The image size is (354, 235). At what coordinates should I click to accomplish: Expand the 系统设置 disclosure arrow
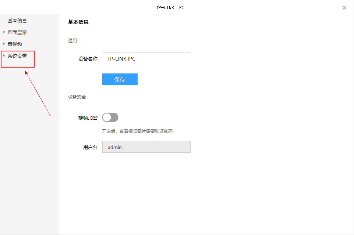pos(4,56)
